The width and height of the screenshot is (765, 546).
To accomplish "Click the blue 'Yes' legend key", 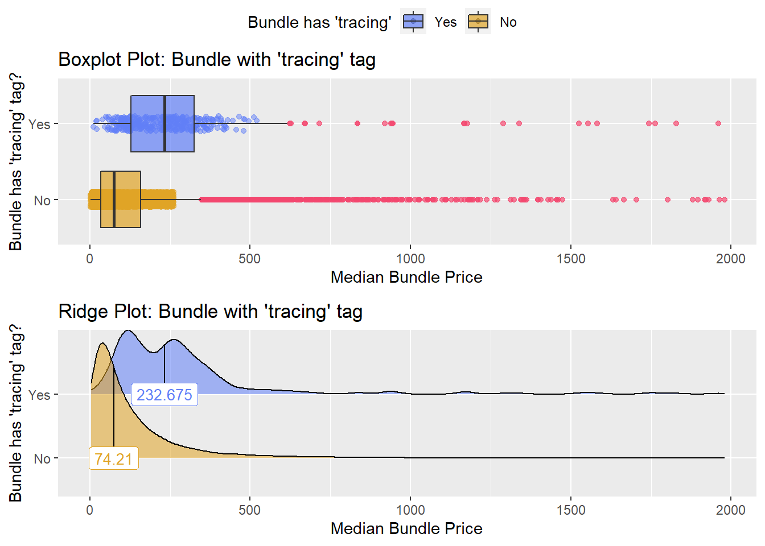I will [413, 22].
